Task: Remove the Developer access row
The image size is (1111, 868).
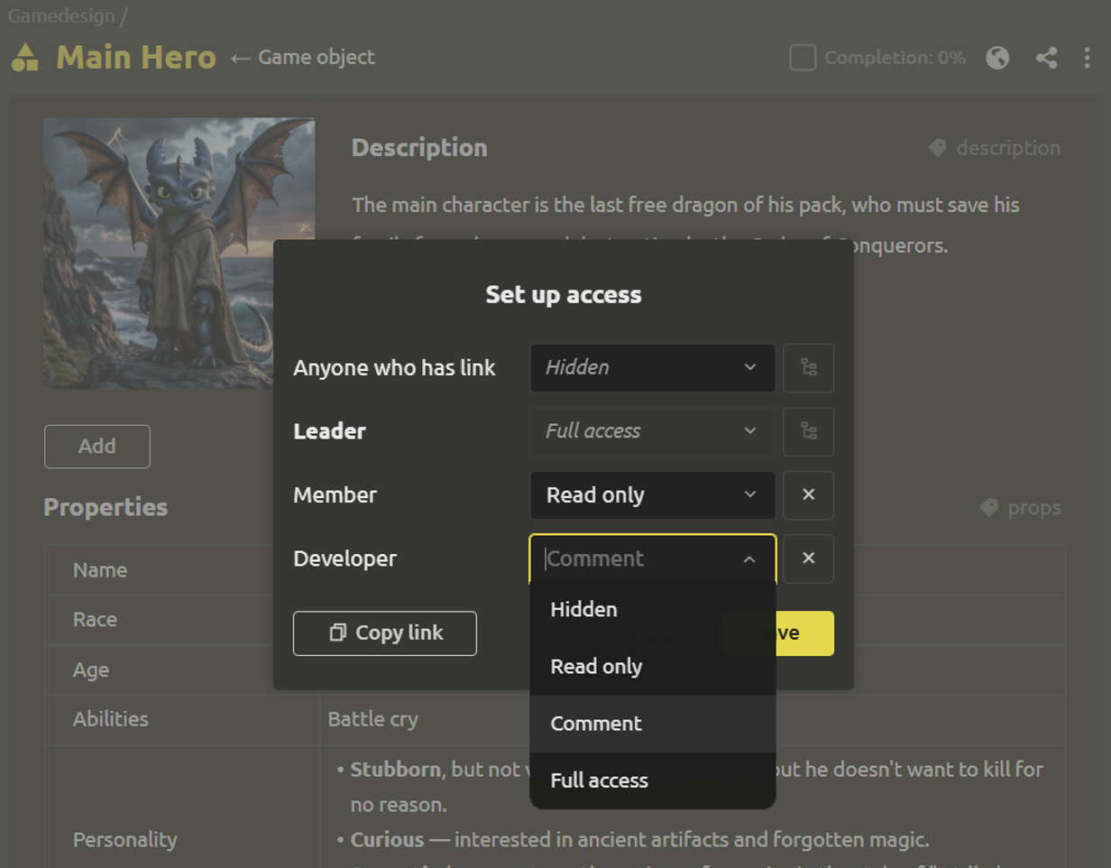Action: point(808,559)
